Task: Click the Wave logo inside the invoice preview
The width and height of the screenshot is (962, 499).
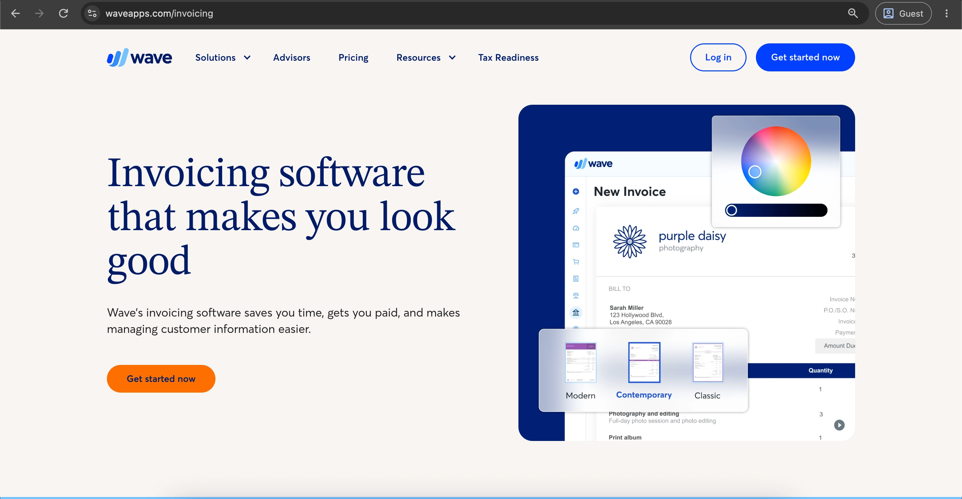Action: pyautogui.click(x=593, y=164)
